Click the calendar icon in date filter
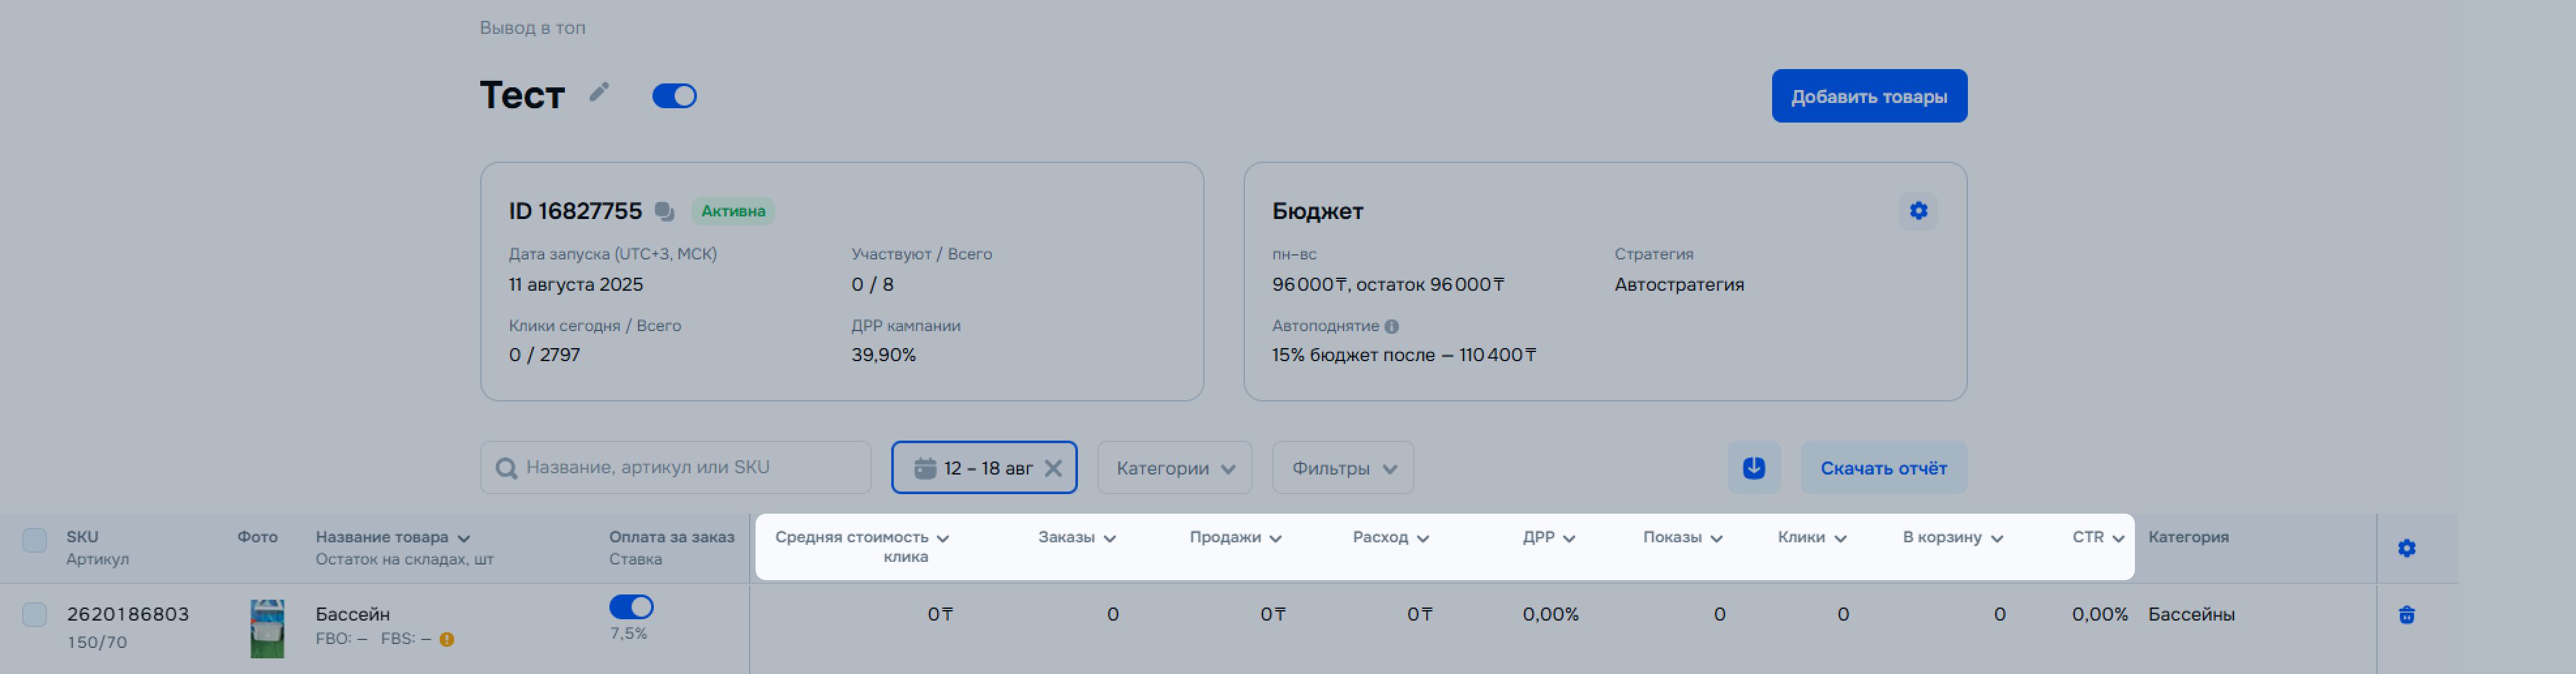The width and height of the screenshot is (2576, 674). pyautogui.click(x=925, y=467)
